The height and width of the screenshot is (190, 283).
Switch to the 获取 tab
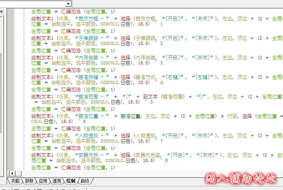pyautogui.click(x=29, y=181)
